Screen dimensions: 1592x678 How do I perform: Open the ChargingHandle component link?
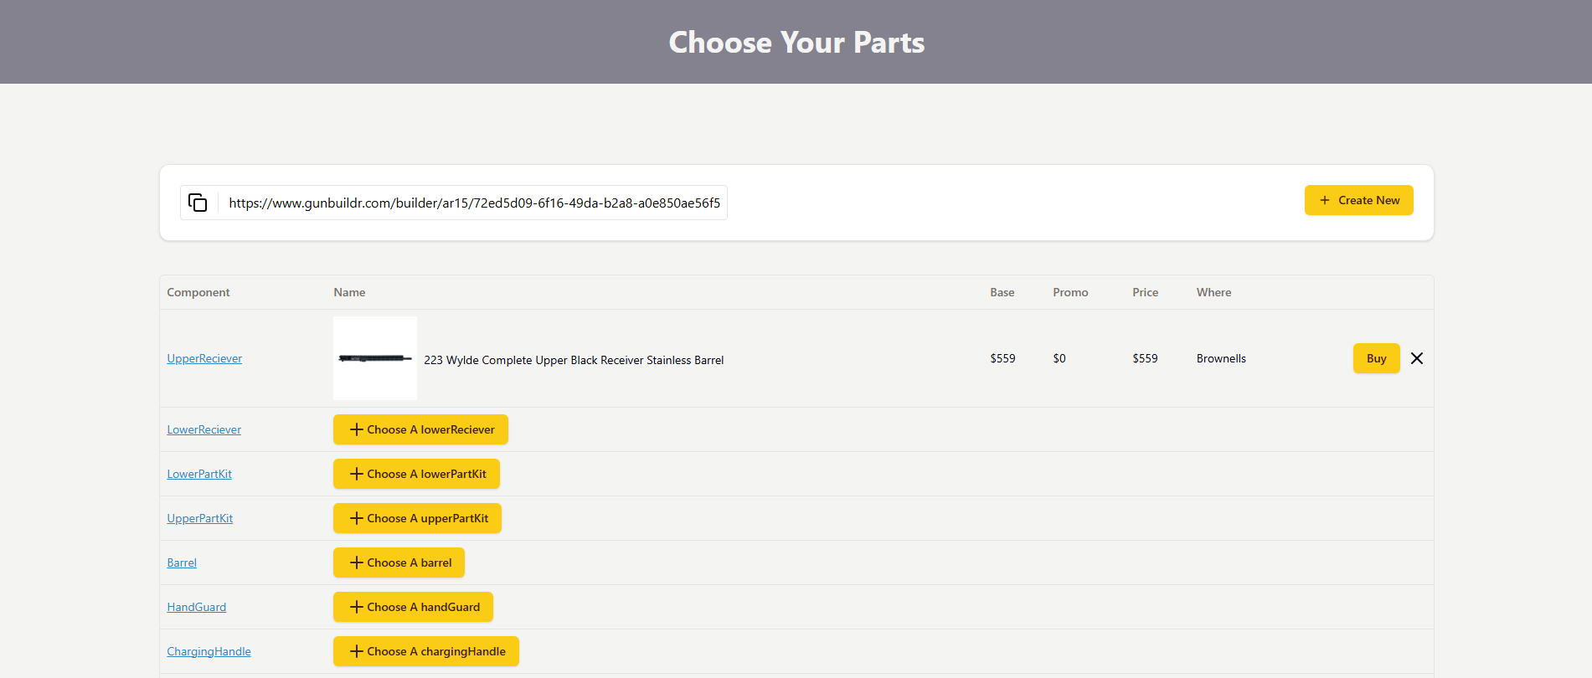pos(209,651)
